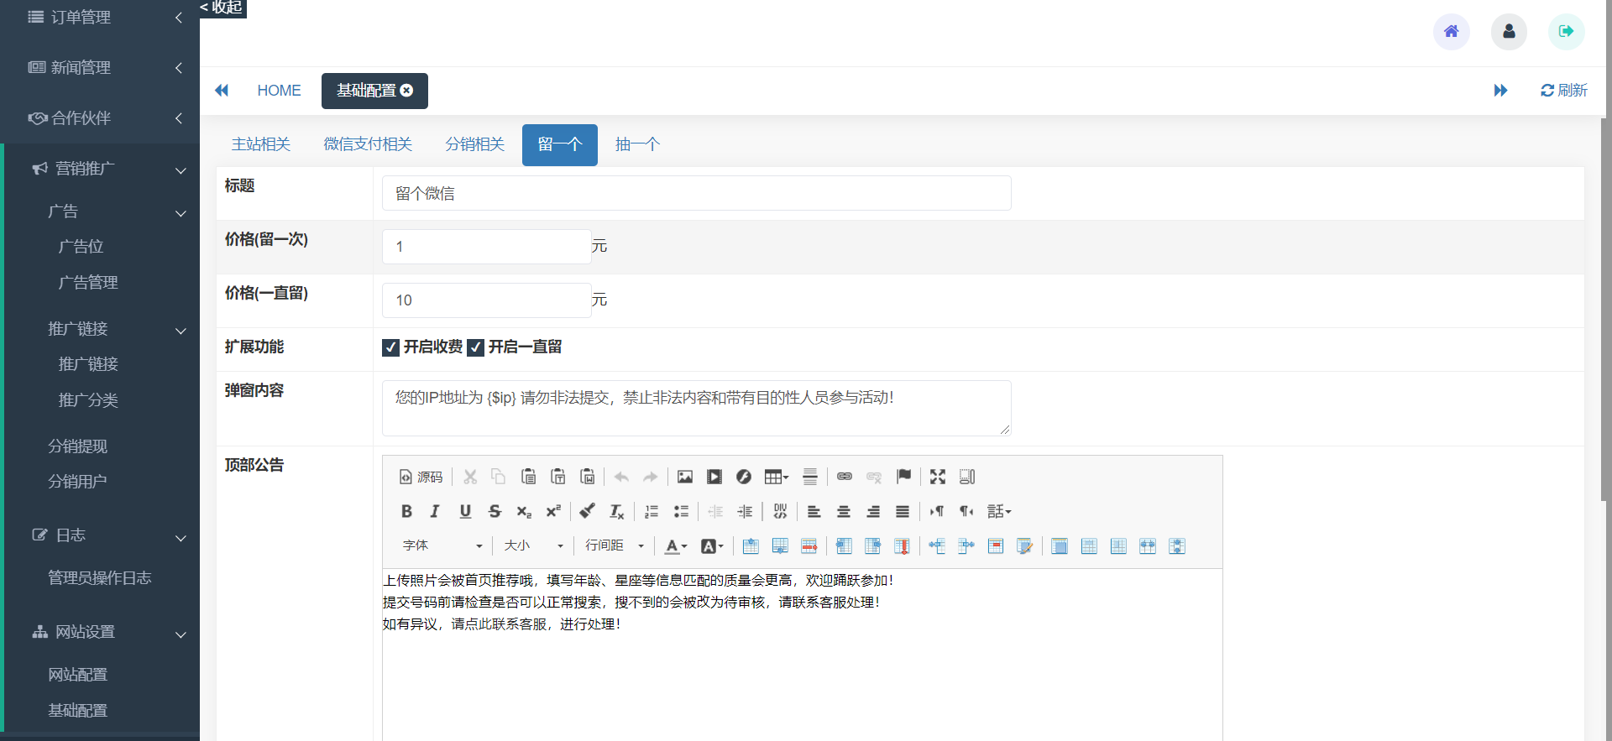The width and height of the screenshot is (1612, 741).
Task: Open the 大小 font size dropdown
Action: [533, 545]
